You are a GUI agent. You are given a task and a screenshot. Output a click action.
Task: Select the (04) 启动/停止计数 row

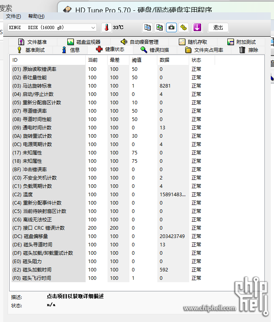113,94
